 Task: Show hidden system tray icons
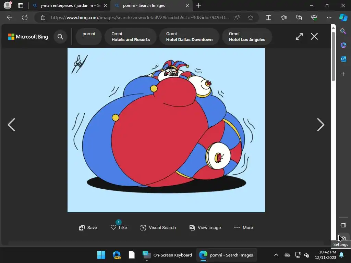pyautogui.click(x=276, y=255)
